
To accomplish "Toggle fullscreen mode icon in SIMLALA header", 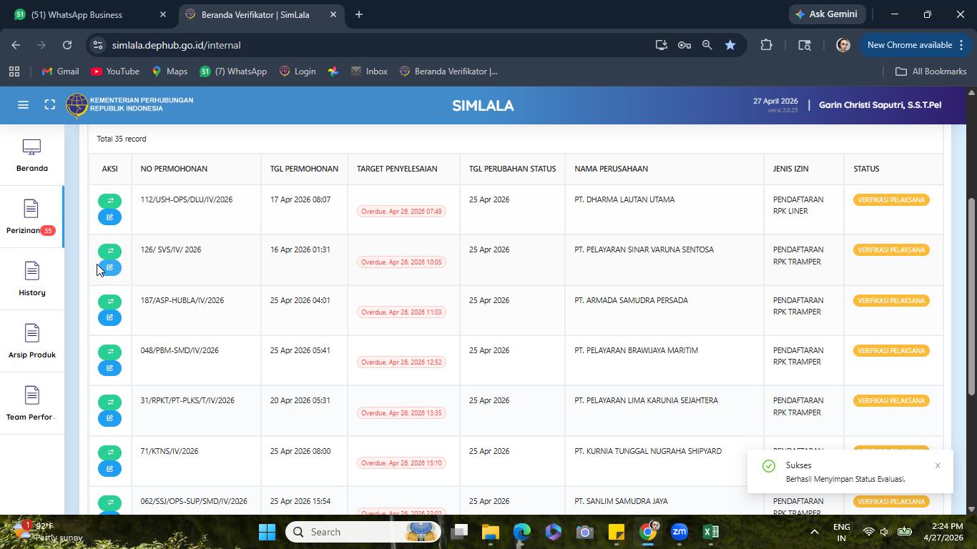I will coord(50,105).
